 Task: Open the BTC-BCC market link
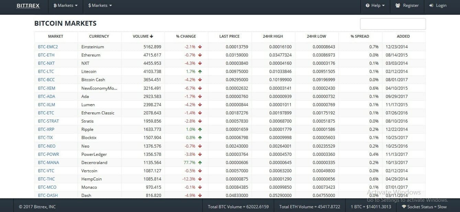point(46,80)
